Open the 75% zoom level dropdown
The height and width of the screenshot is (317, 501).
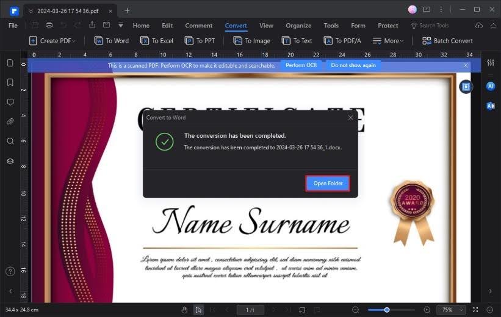(452, 310)
